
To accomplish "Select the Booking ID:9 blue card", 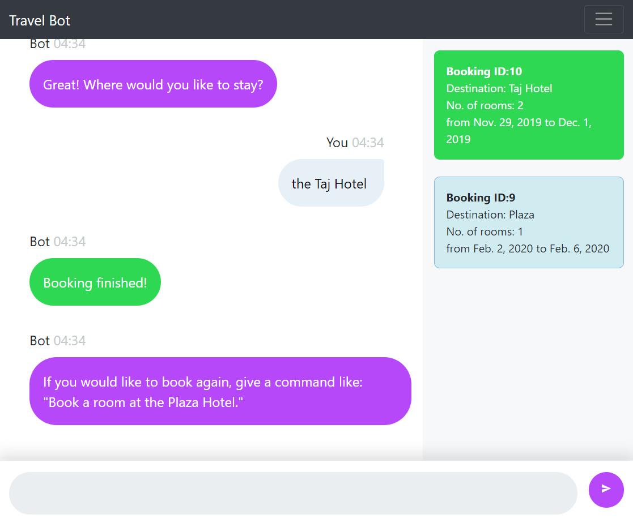I will click(529, 222).
